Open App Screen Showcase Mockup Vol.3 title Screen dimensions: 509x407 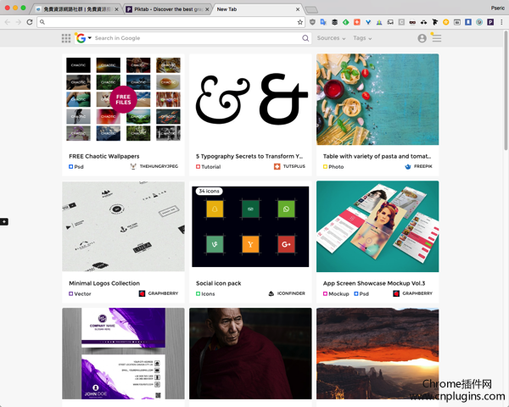(373, 283)
